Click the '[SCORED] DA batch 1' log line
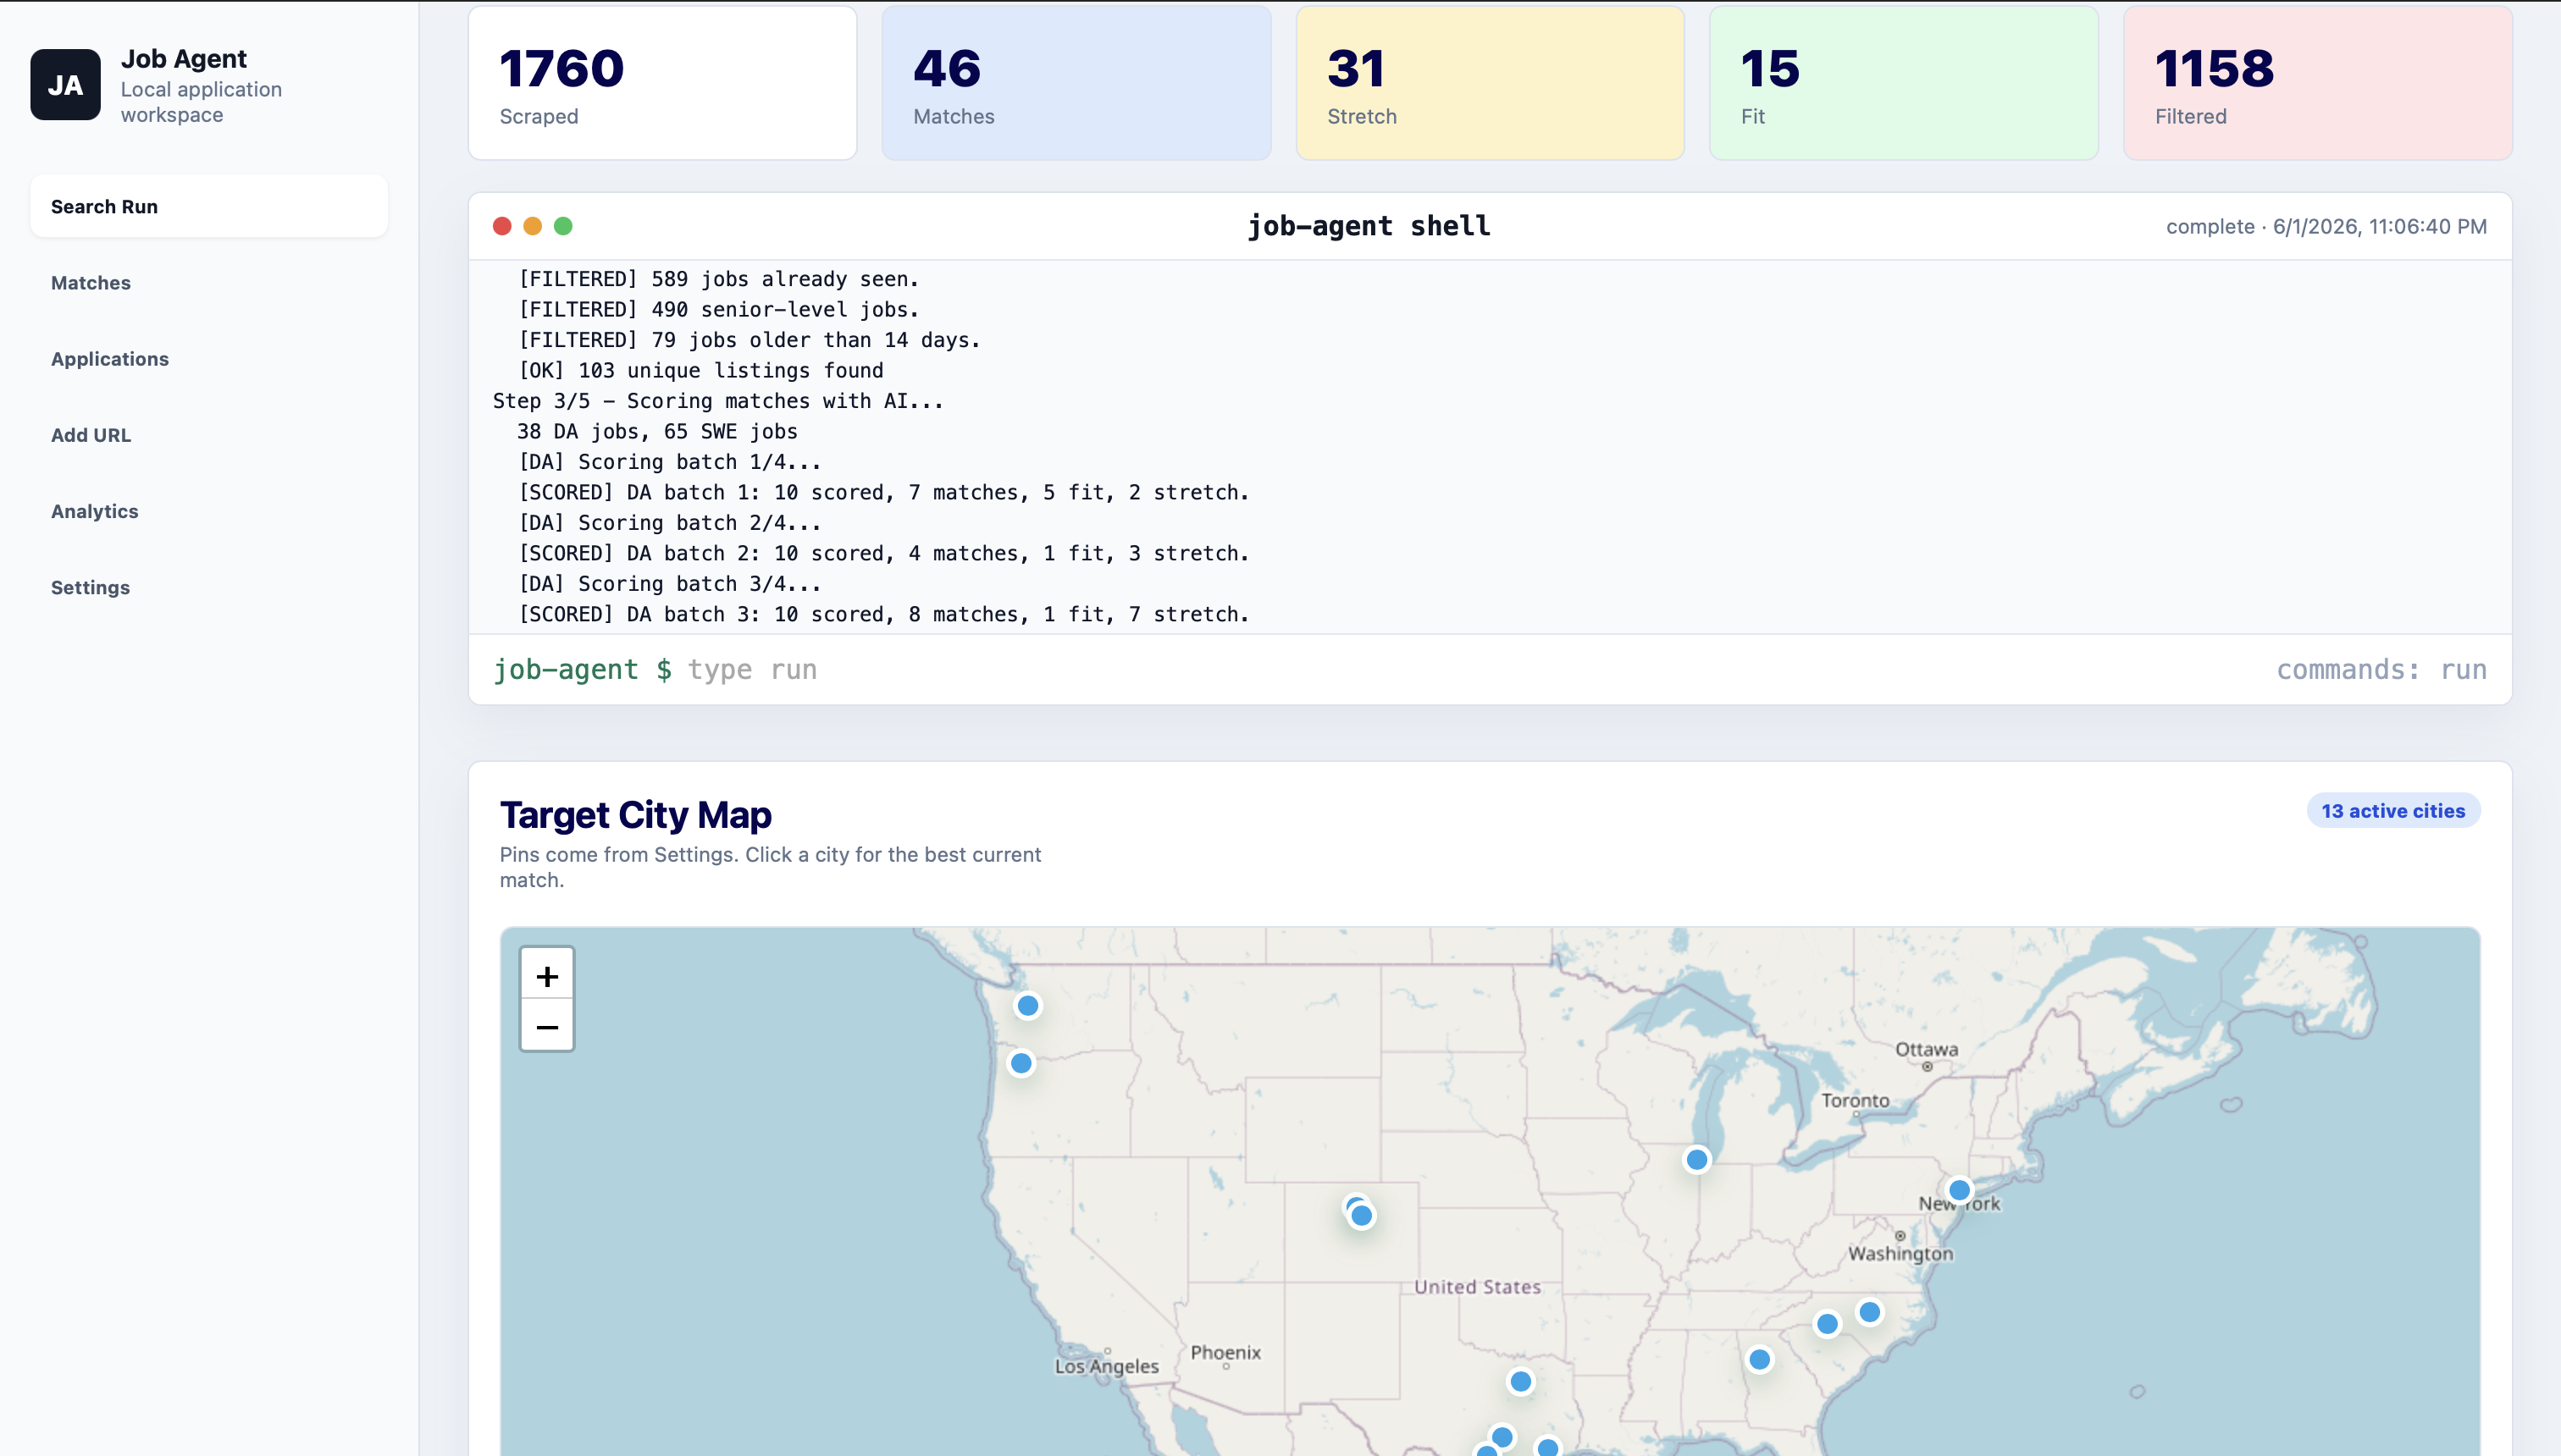This screenshot has height=1456, width=2561. click(883, 493)
